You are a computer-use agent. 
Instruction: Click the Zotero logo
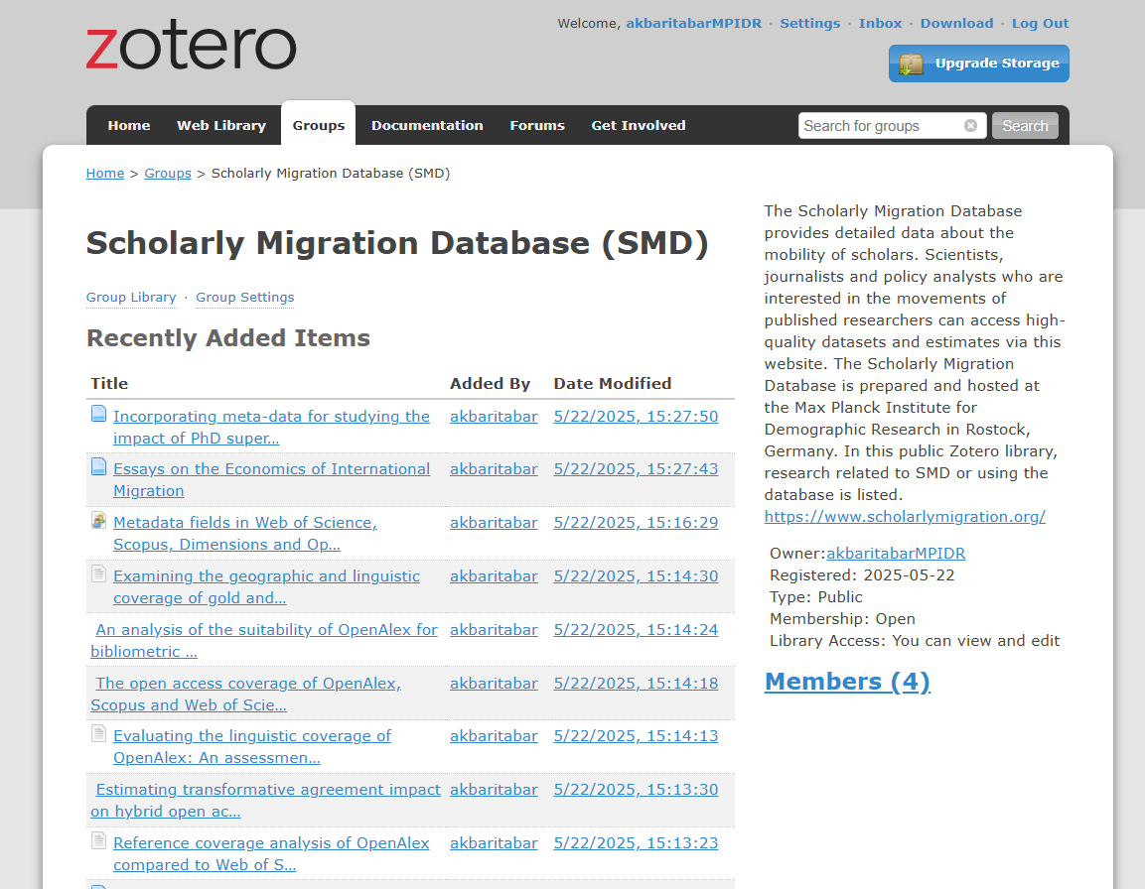click(191, 48)
